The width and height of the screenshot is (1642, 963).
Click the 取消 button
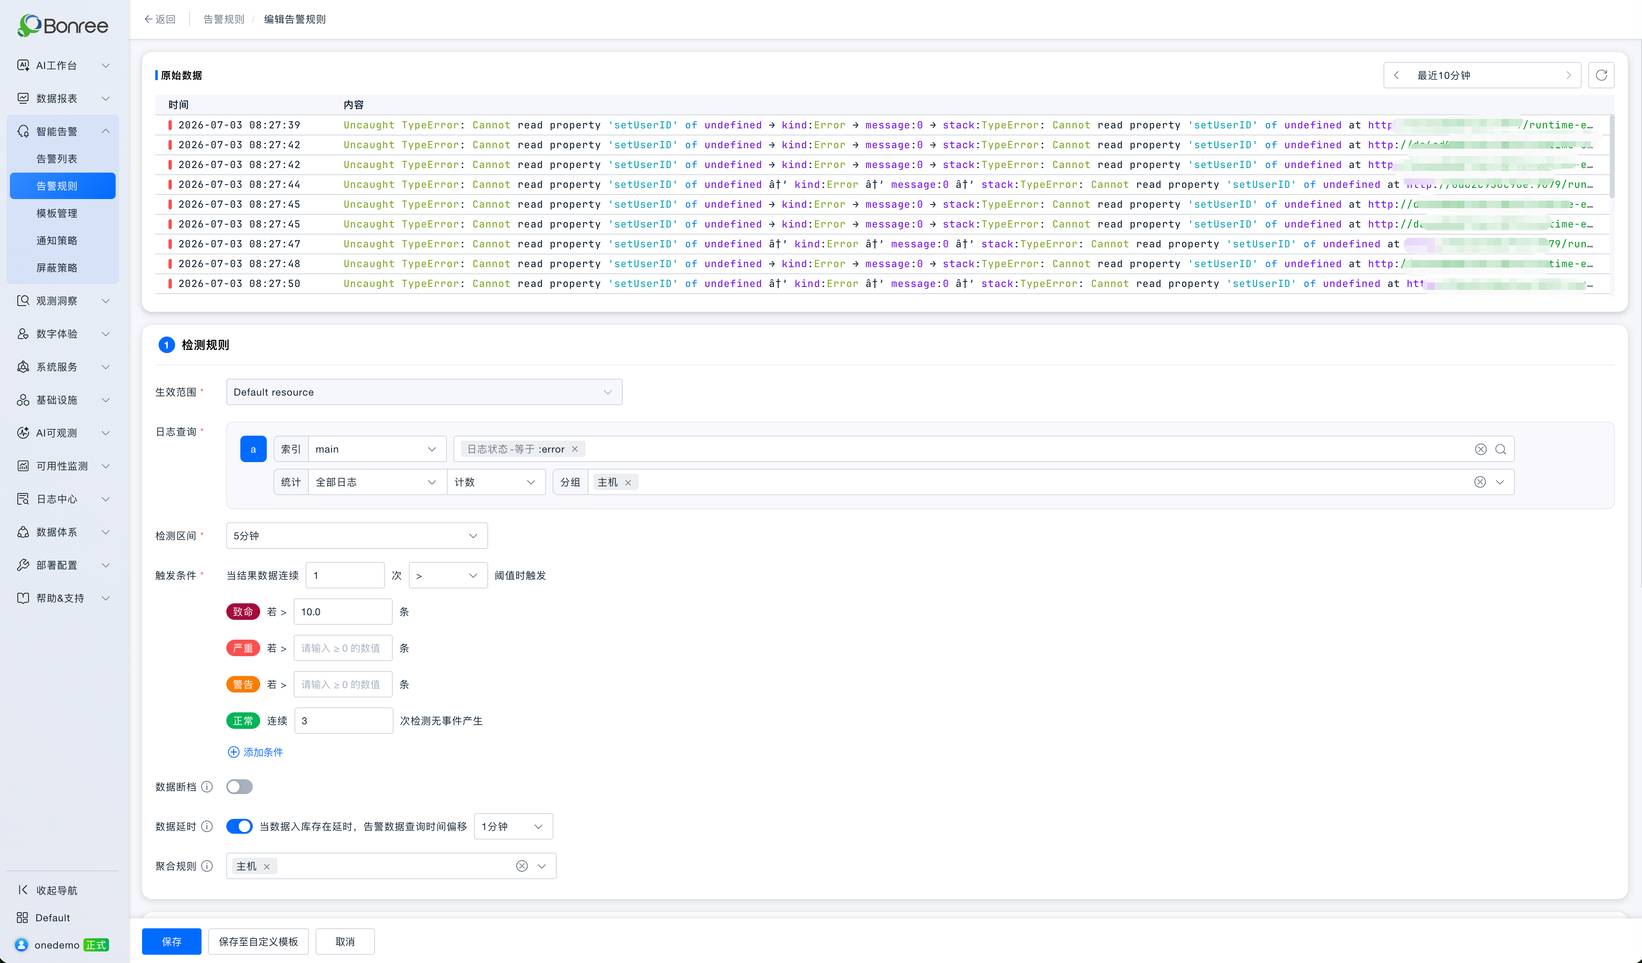pyautogui.click(x=345, y=942)
